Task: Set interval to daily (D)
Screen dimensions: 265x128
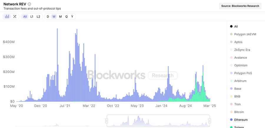Action: (x=48, y=17)
